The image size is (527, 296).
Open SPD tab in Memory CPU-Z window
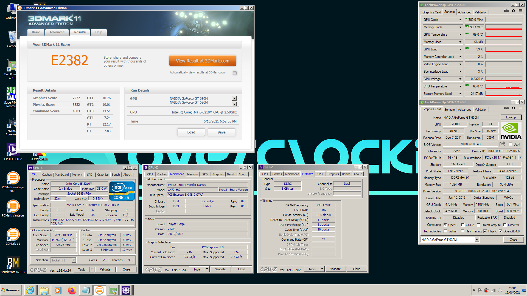pos(320,174)
